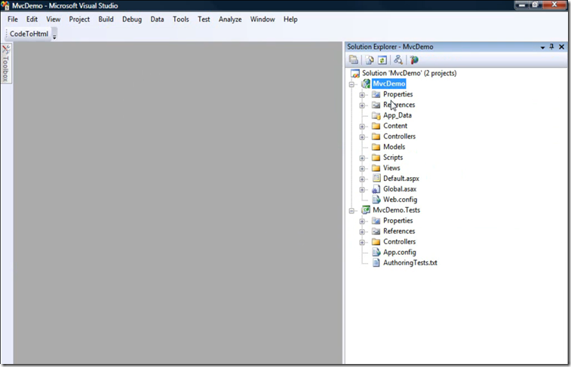571x367 pixels.
Task: Select the Content folder label
Action: tap(395, 126)
